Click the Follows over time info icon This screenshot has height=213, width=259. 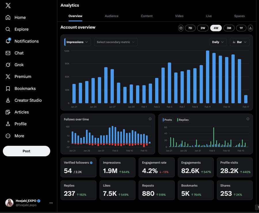point(150,119)
